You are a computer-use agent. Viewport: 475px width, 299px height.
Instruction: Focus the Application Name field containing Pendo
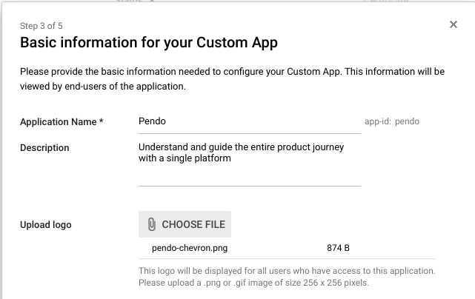250,121
